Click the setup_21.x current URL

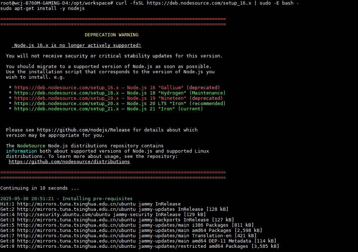point(67,109)
